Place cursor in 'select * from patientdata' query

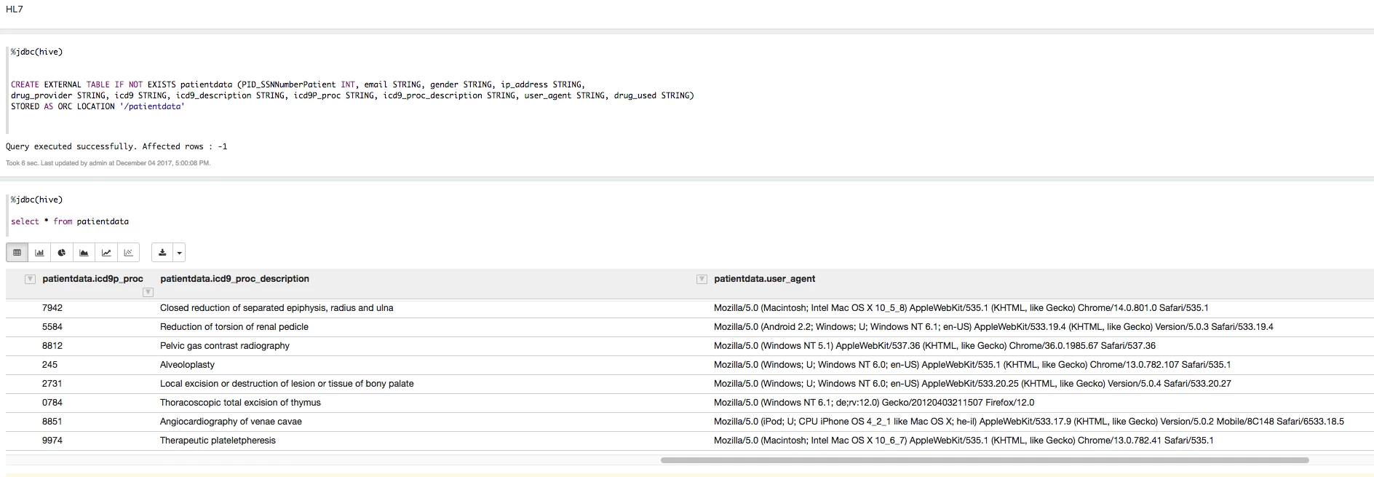click(70, 221)
